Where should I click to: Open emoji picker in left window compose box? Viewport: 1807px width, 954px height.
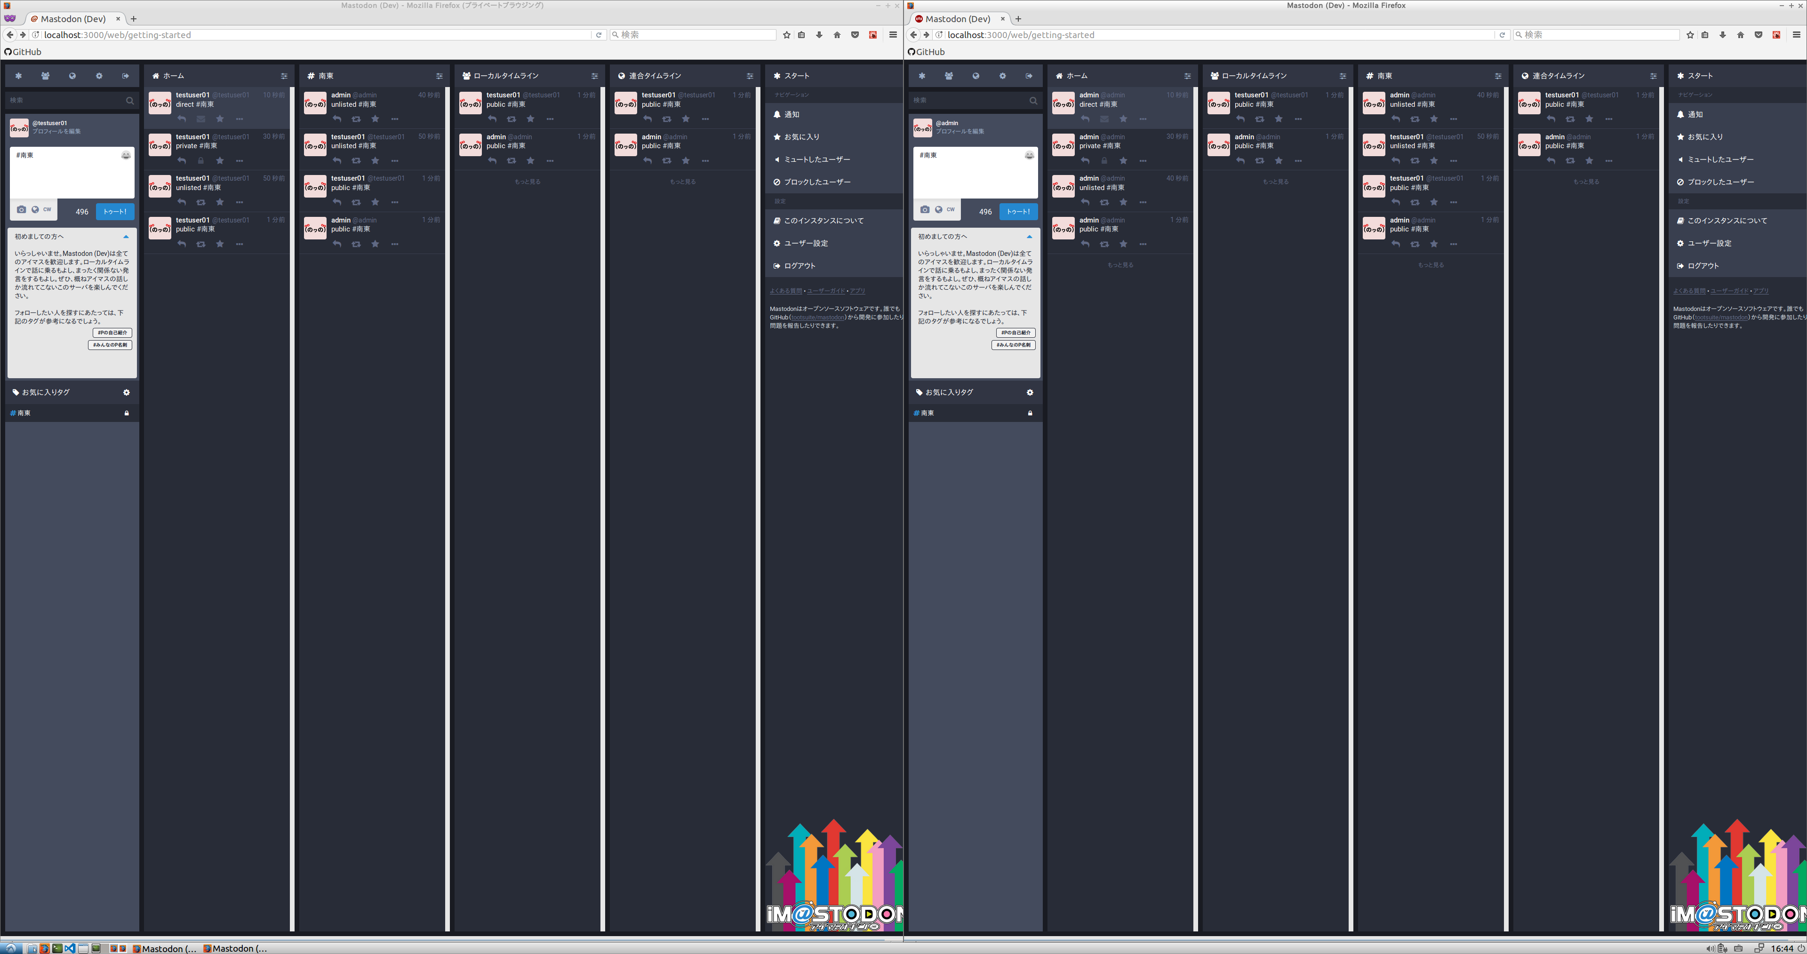coord(126,155)
